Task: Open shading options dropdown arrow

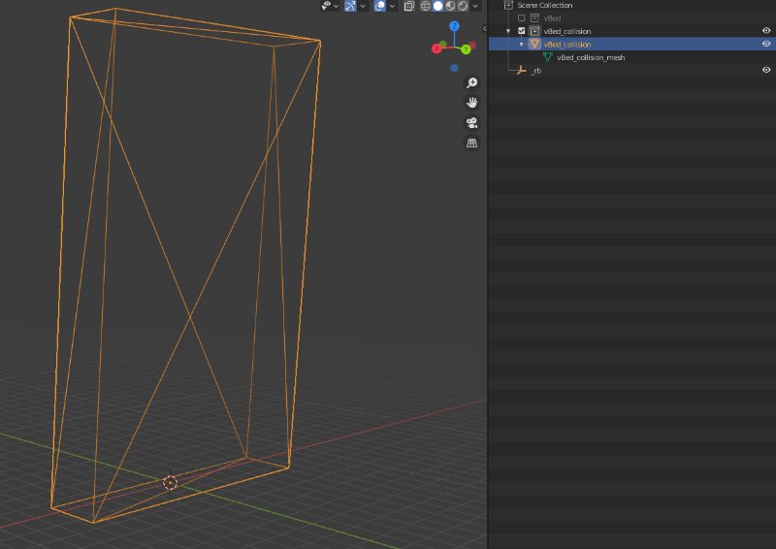Action: point(475,6)
